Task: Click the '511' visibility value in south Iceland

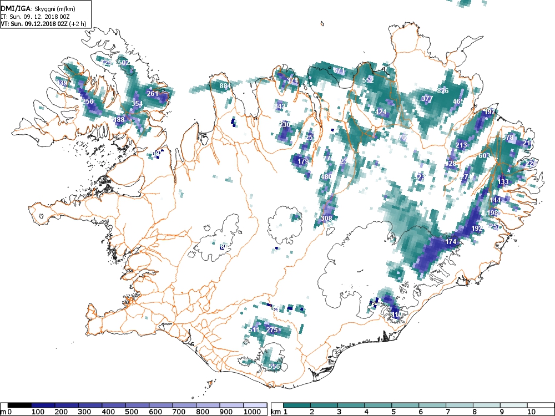Action: tap(254, 330)
